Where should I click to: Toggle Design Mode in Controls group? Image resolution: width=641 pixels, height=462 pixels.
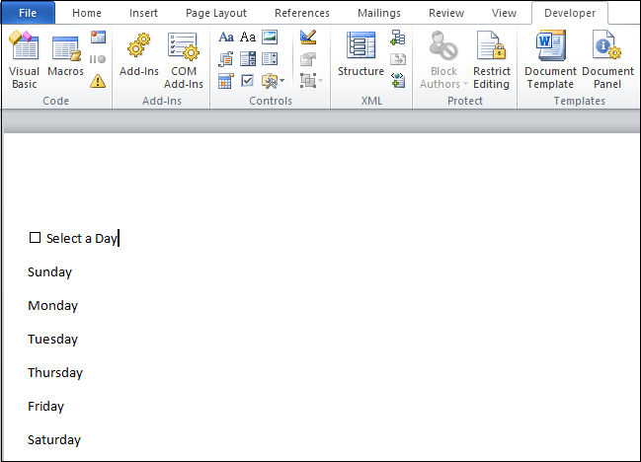coord(308,38)
